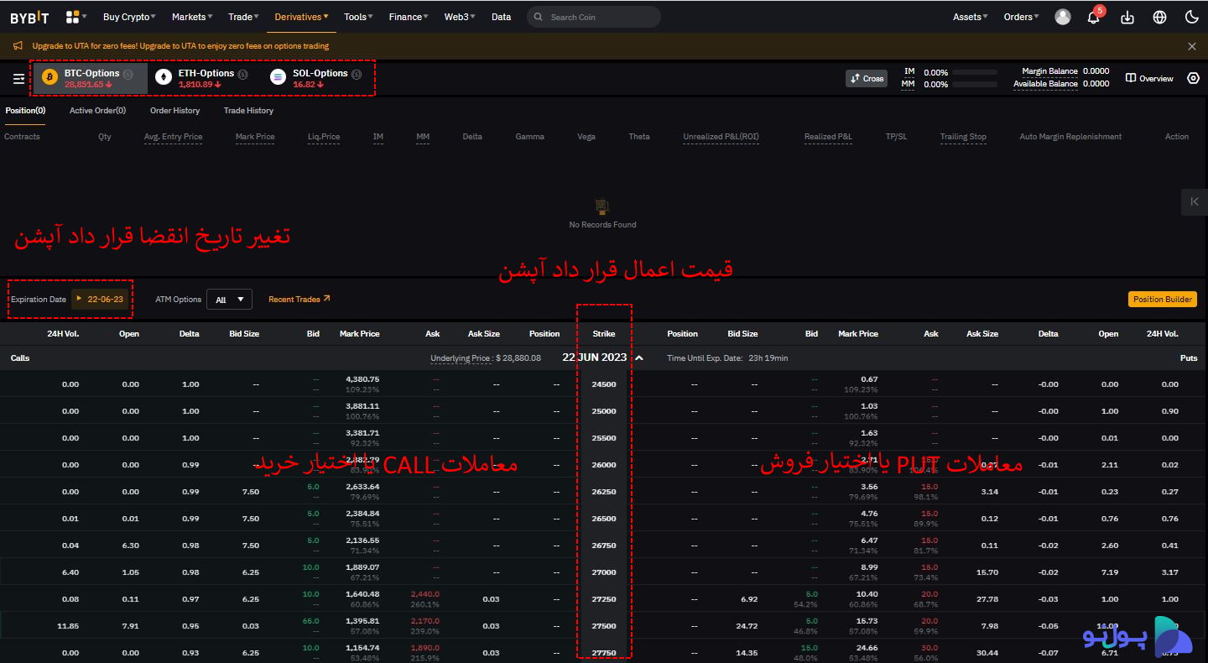Click put ask 30.0 for 27750 strike
Image resolution: width=1208 pixels, height=663 pixels.
click(x=929, y=648)
